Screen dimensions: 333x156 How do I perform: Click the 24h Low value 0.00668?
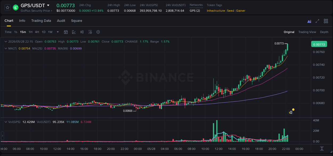click(130, 11)
